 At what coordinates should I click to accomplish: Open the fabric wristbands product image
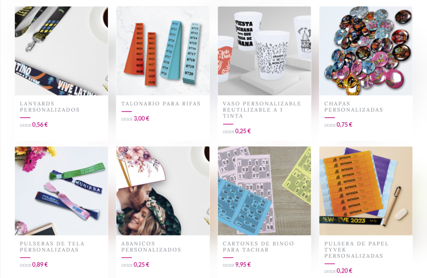pyautogui.click(x=61, y=191)
